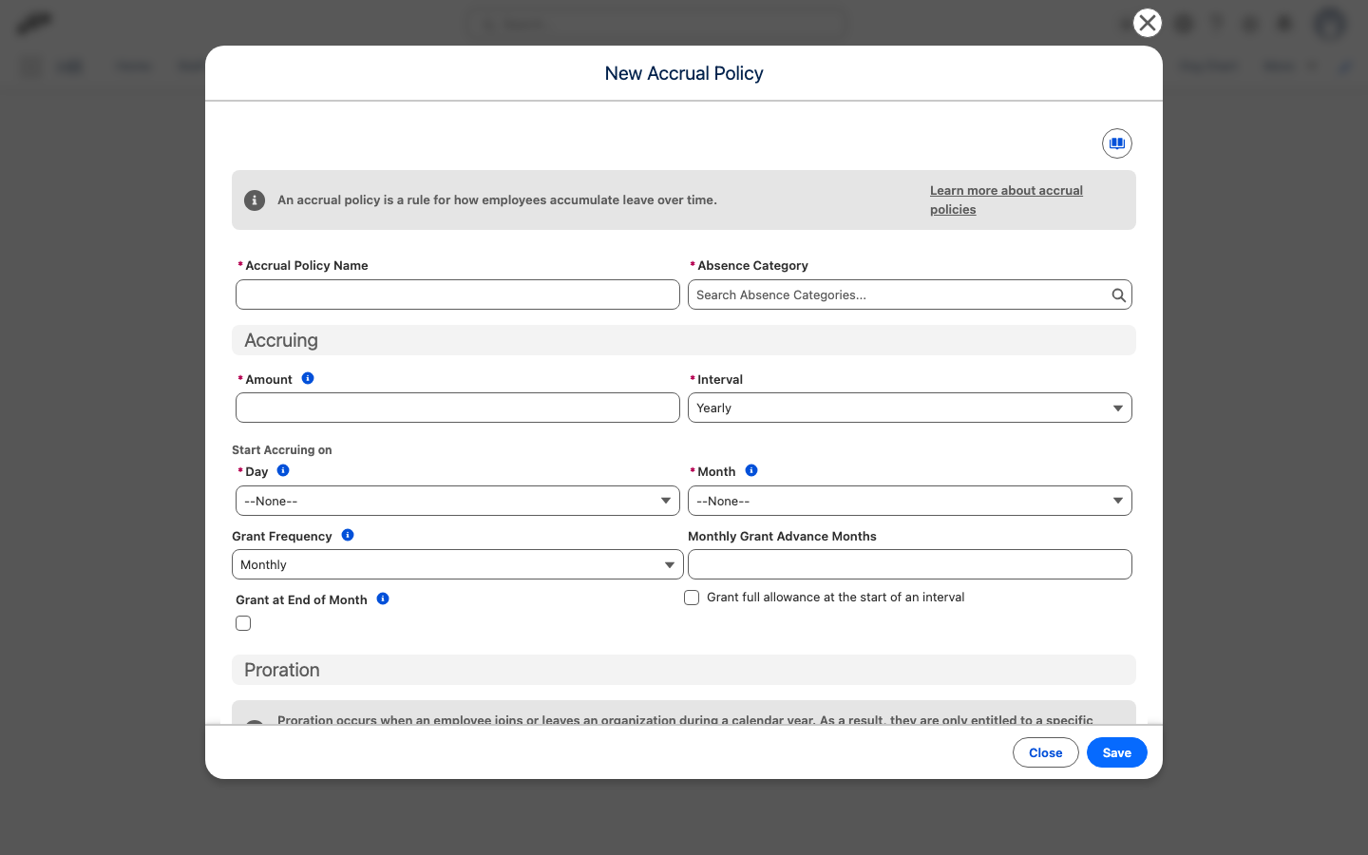Open the Month dropdown
Viewport: 1368px width, 855px height.
click(x=910, y=501)
